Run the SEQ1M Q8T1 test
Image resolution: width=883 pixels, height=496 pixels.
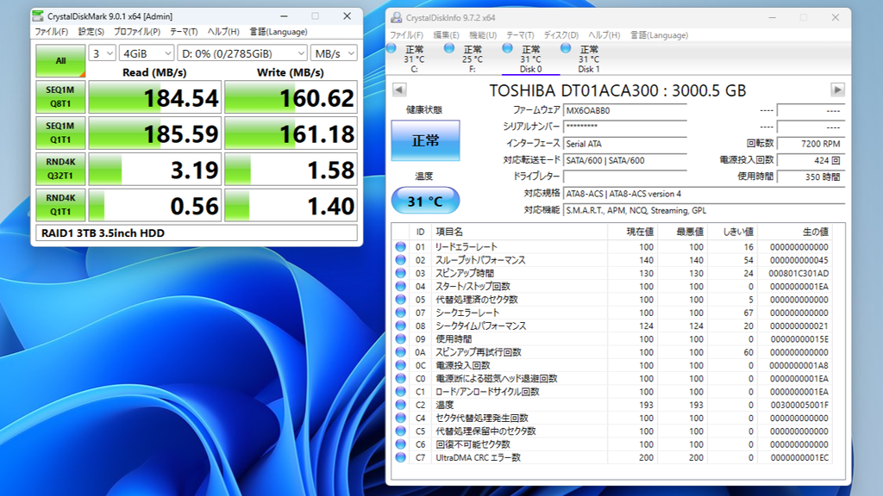point(60,97)
